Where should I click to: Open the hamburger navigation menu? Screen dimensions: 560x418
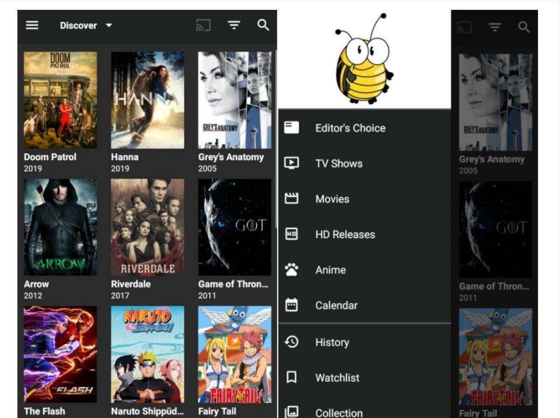tap(32, 26)
